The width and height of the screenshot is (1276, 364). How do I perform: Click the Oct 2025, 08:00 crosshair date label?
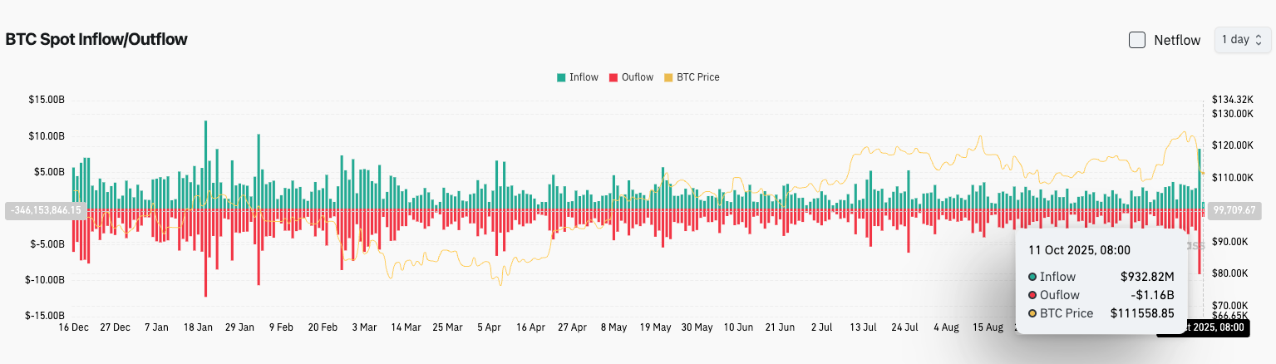click(1202, 327)
